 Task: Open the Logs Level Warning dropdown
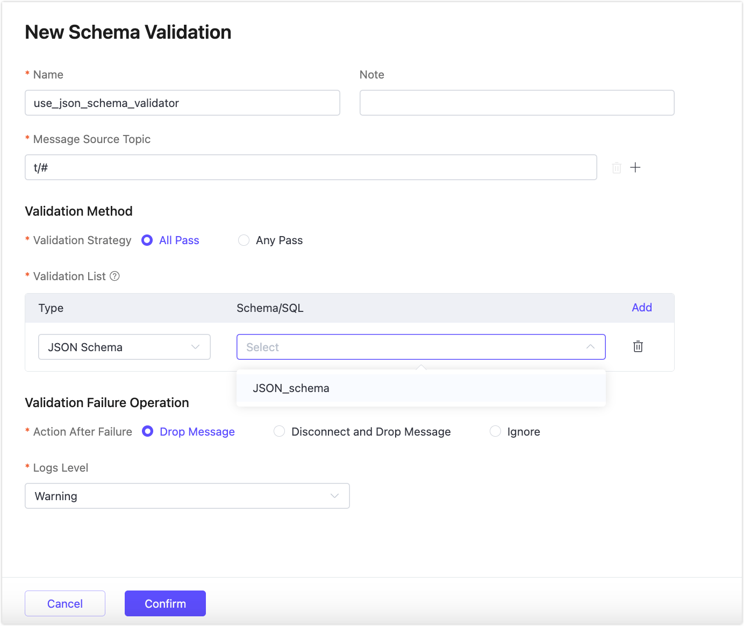tap(187, 495)
